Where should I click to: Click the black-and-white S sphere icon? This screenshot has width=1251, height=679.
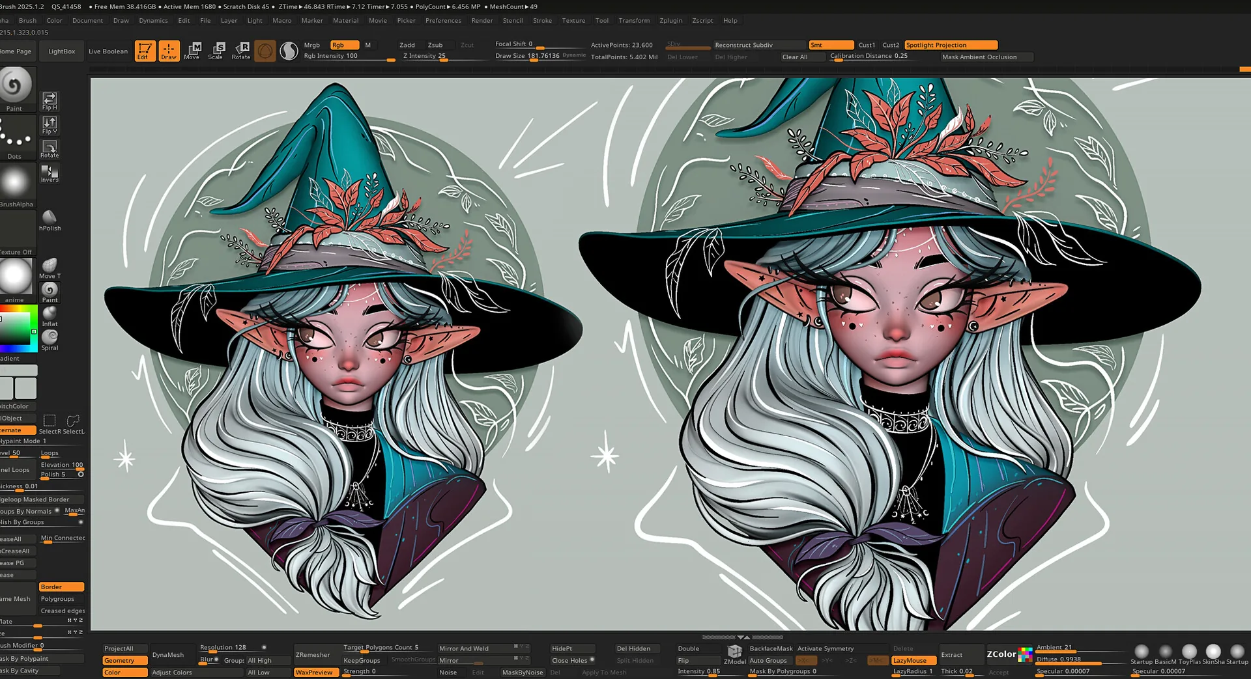[289, 51]
